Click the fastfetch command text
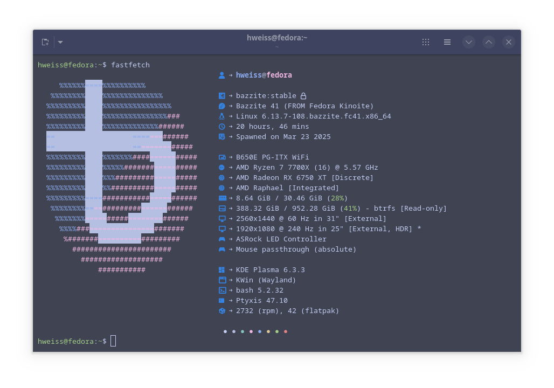Image resolution: width=554 pixels, height=388 pixels. pos(130,65)
